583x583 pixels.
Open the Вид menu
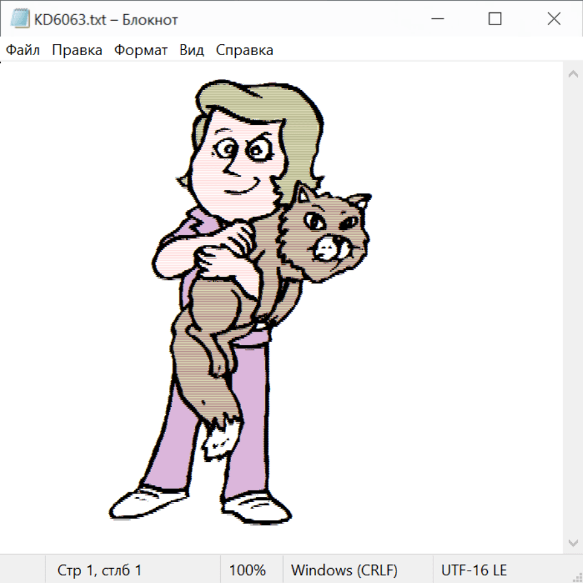tap(192, 50)
